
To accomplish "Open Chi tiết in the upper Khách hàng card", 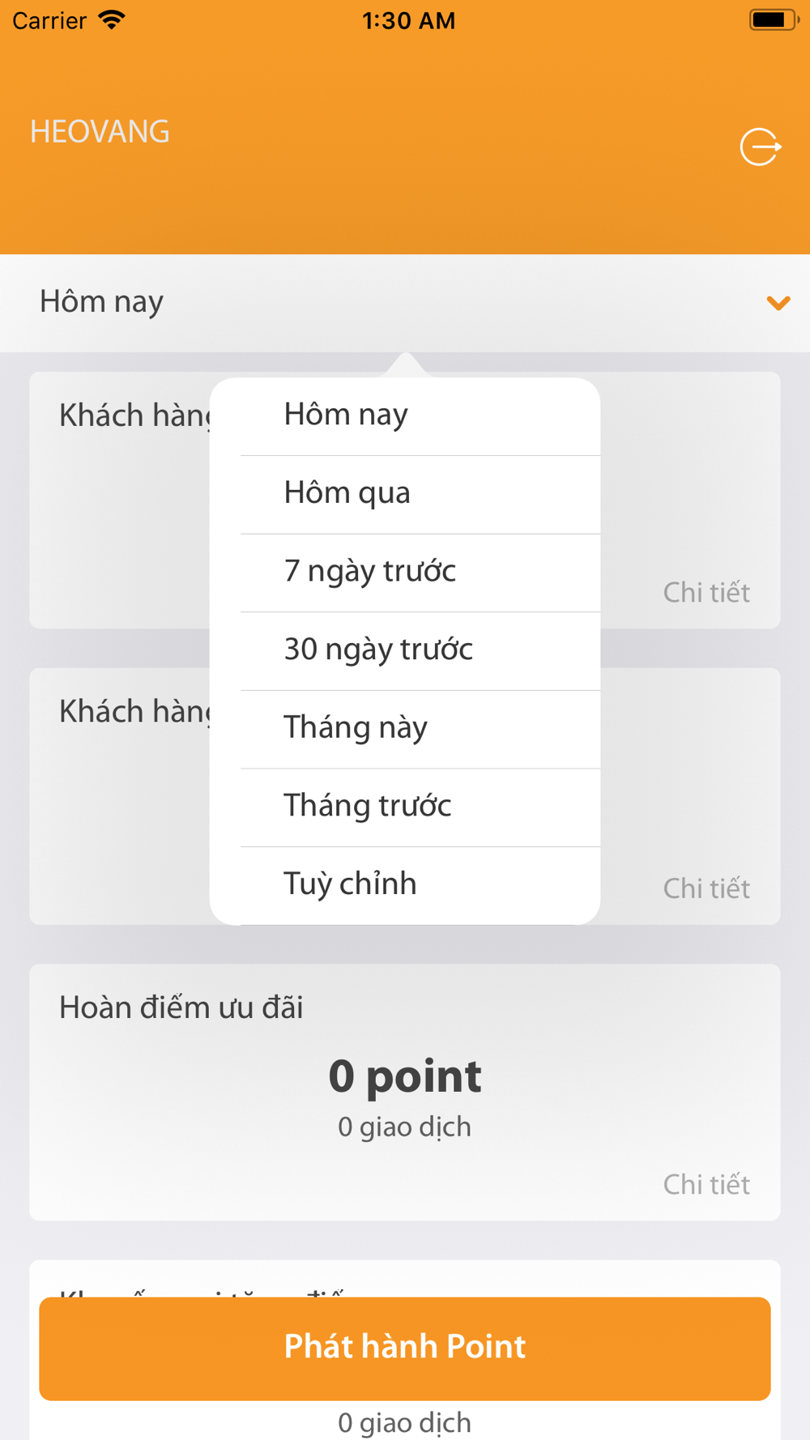I will pos(706,593).
